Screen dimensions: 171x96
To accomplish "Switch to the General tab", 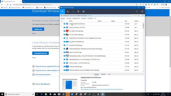I will click(96, 74).
